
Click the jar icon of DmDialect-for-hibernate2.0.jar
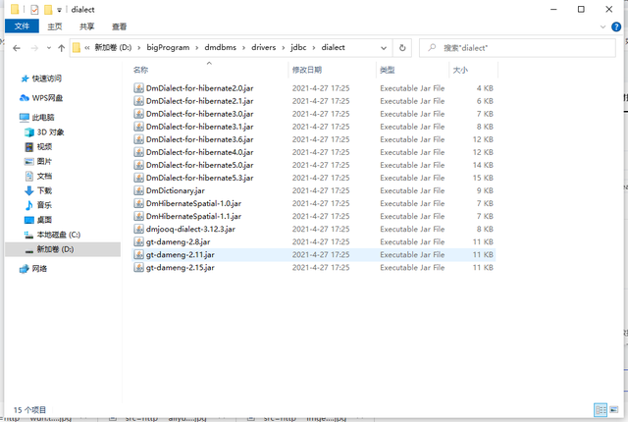[138, 88]
